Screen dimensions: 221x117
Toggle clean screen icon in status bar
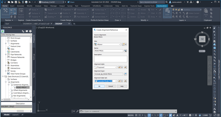[x=215, y=115]
